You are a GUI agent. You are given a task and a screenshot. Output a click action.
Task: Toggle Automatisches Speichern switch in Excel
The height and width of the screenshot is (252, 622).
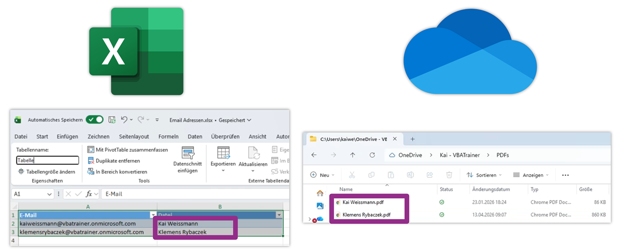click(94, 120)
